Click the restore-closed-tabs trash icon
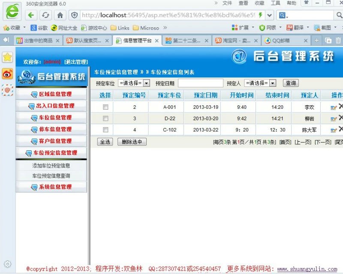343x274 pixels. pos(338,40)
